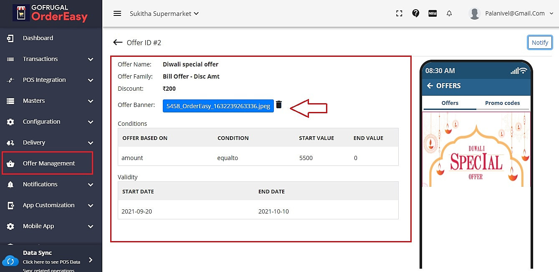Click the user profile avatar
This screenshot has width=559, height=272.
coord(474,13)
